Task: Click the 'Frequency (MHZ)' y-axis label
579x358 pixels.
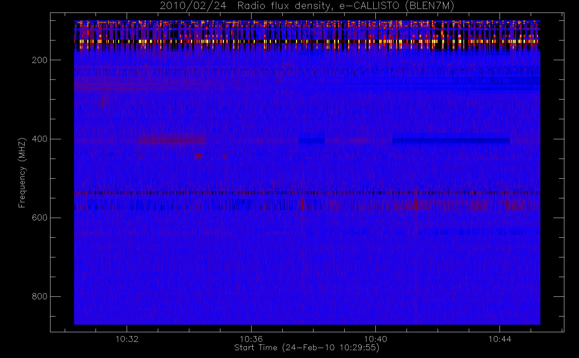Action: (x=22, y=173)
